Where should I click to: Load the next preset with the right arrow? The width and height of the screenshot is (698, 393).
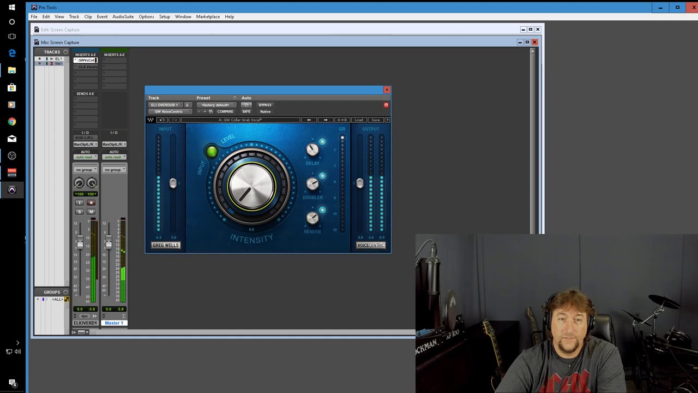(x=326, y=120)
